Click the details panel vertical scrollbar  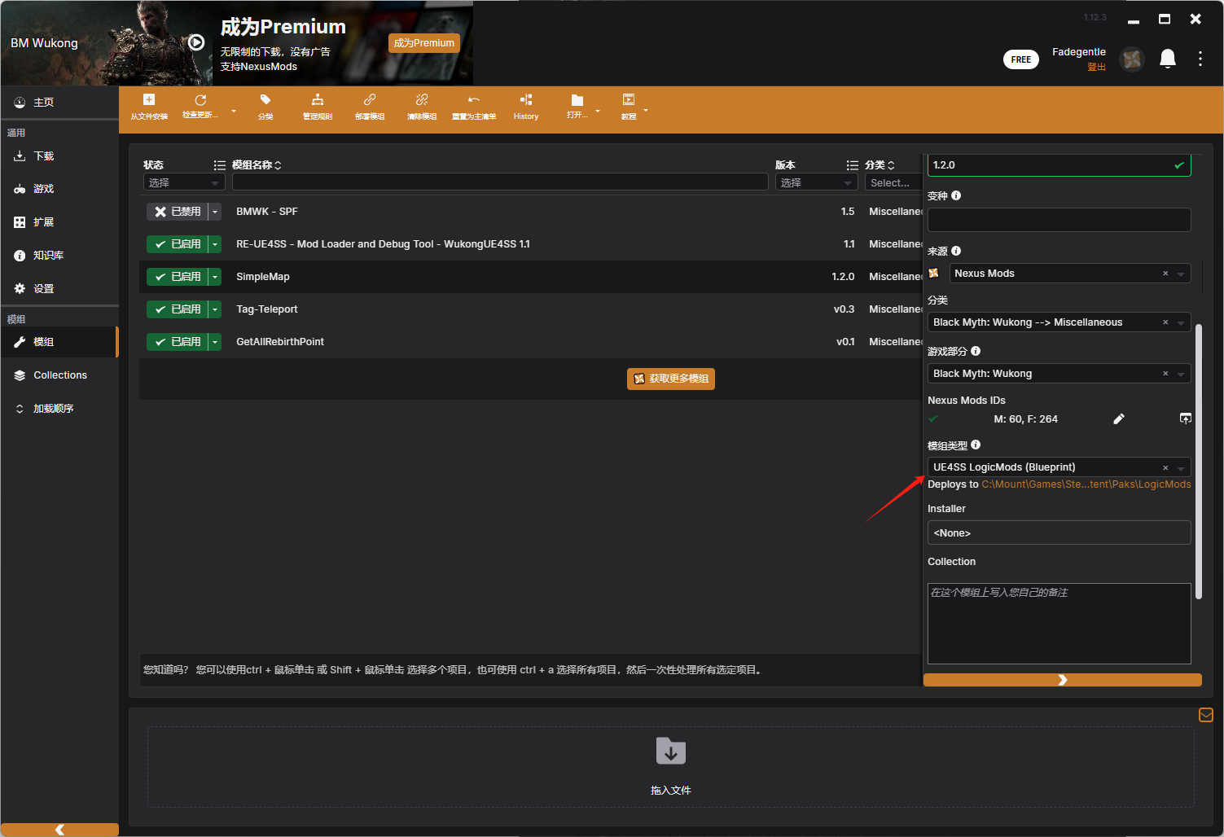[1199, 461]
